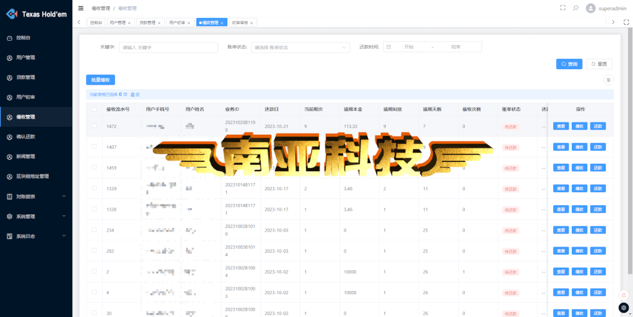
Task: Open 控制台 in sidebar
Action: click(x=36, y=38)
